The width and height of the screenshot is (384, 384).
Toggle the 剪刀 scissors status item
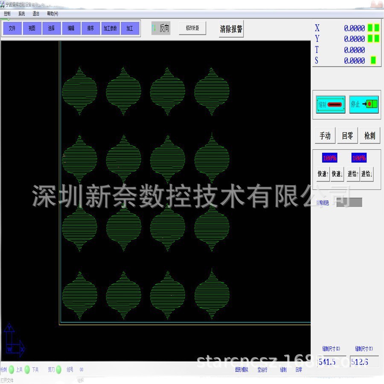point(51,370)
